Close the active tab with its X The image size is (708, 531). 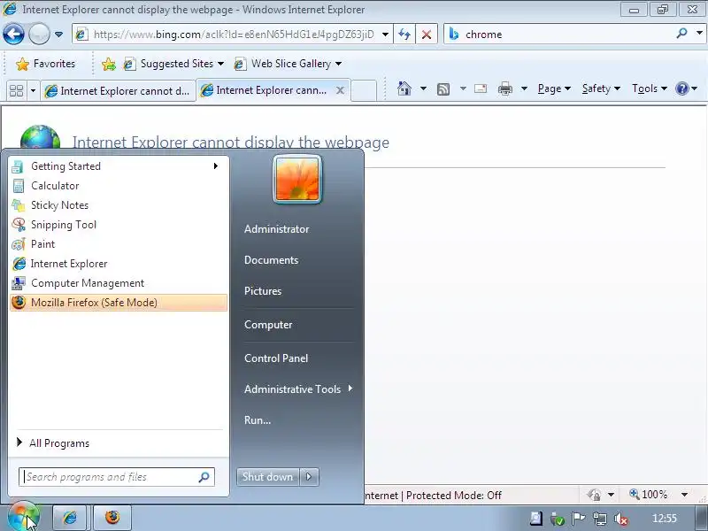(340, 90)
